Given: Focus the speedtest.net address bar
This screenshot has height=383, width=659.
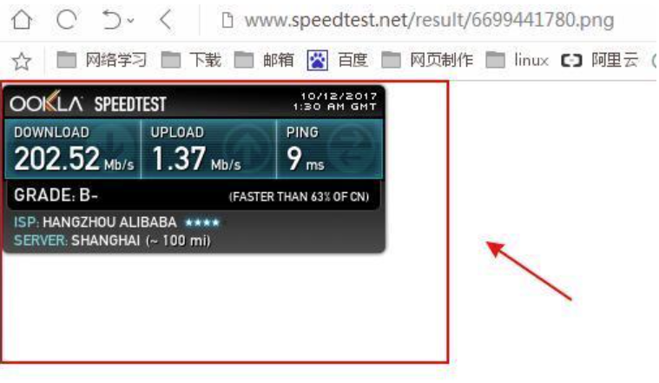Looking at the screenshot, I should pyautogui.click(x=429, y=20).
